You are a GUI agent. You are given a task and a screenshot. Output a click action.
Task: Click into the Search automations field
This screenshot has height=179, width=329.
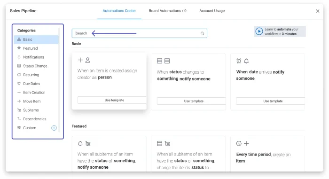click(139, 33)
